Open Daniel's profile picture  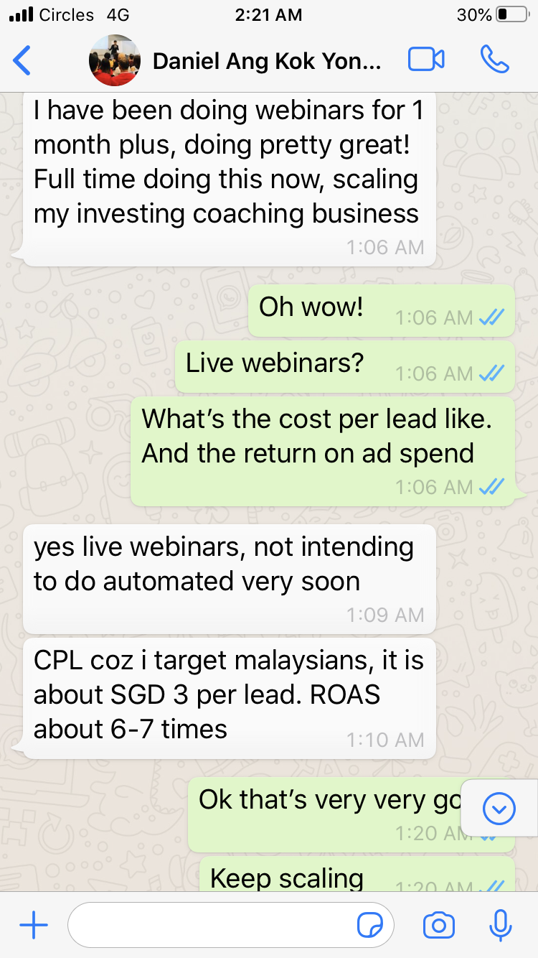point(115,60)
